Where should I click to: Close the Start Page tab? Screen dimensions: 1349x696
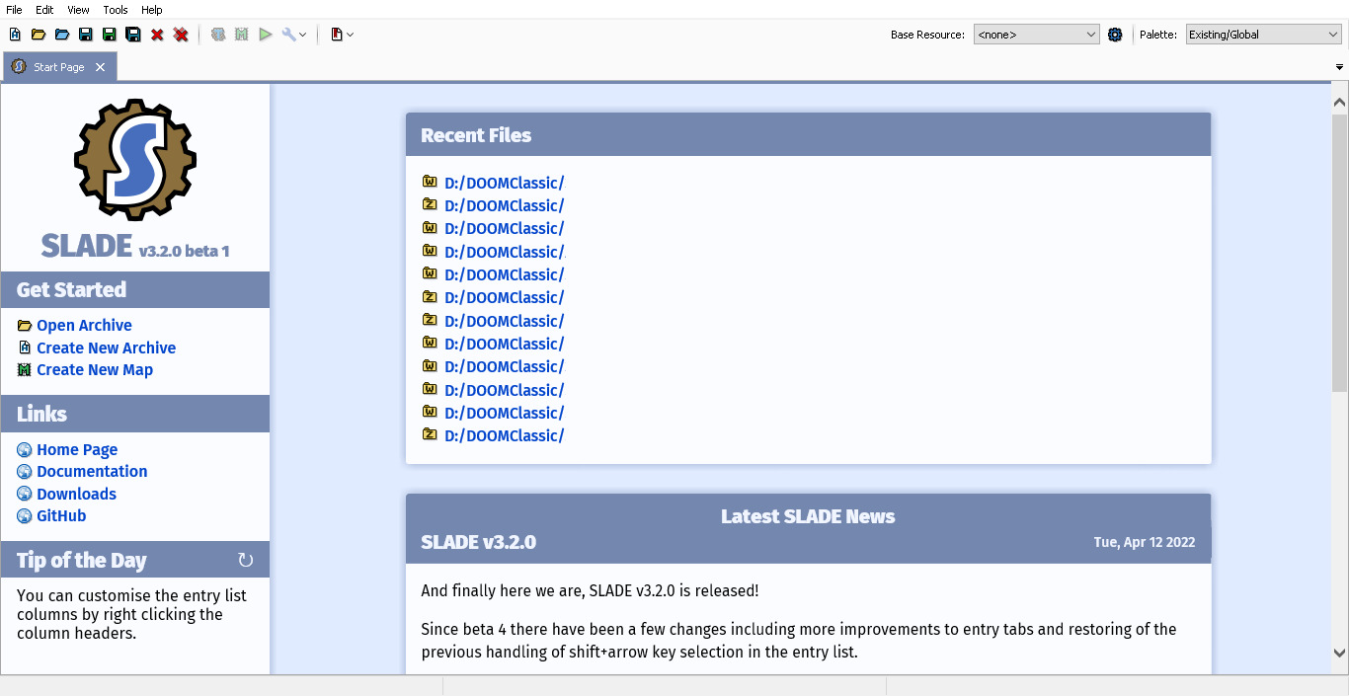pos(100,67)
